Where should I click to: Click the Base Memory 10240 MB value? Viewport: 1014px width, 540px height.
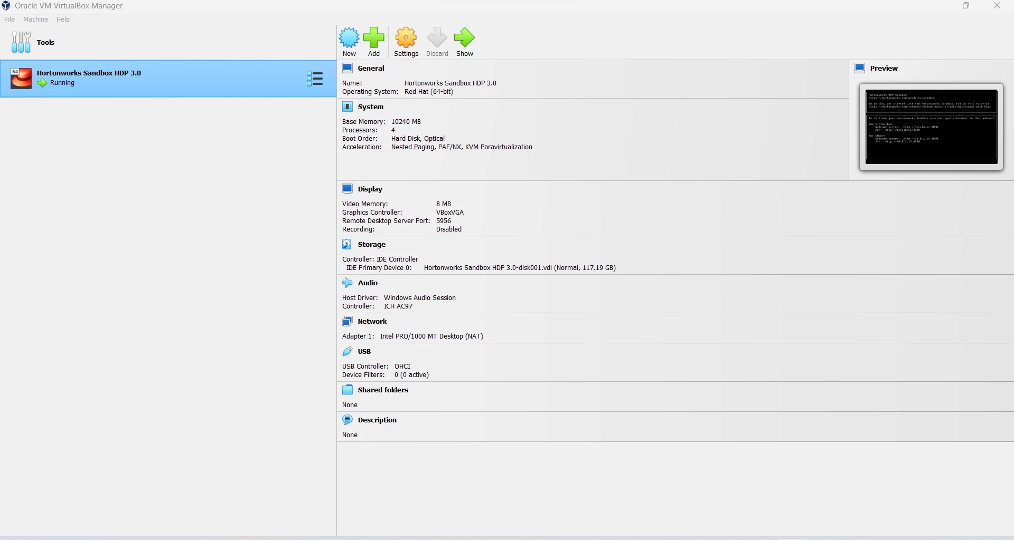tap(406, 122)
